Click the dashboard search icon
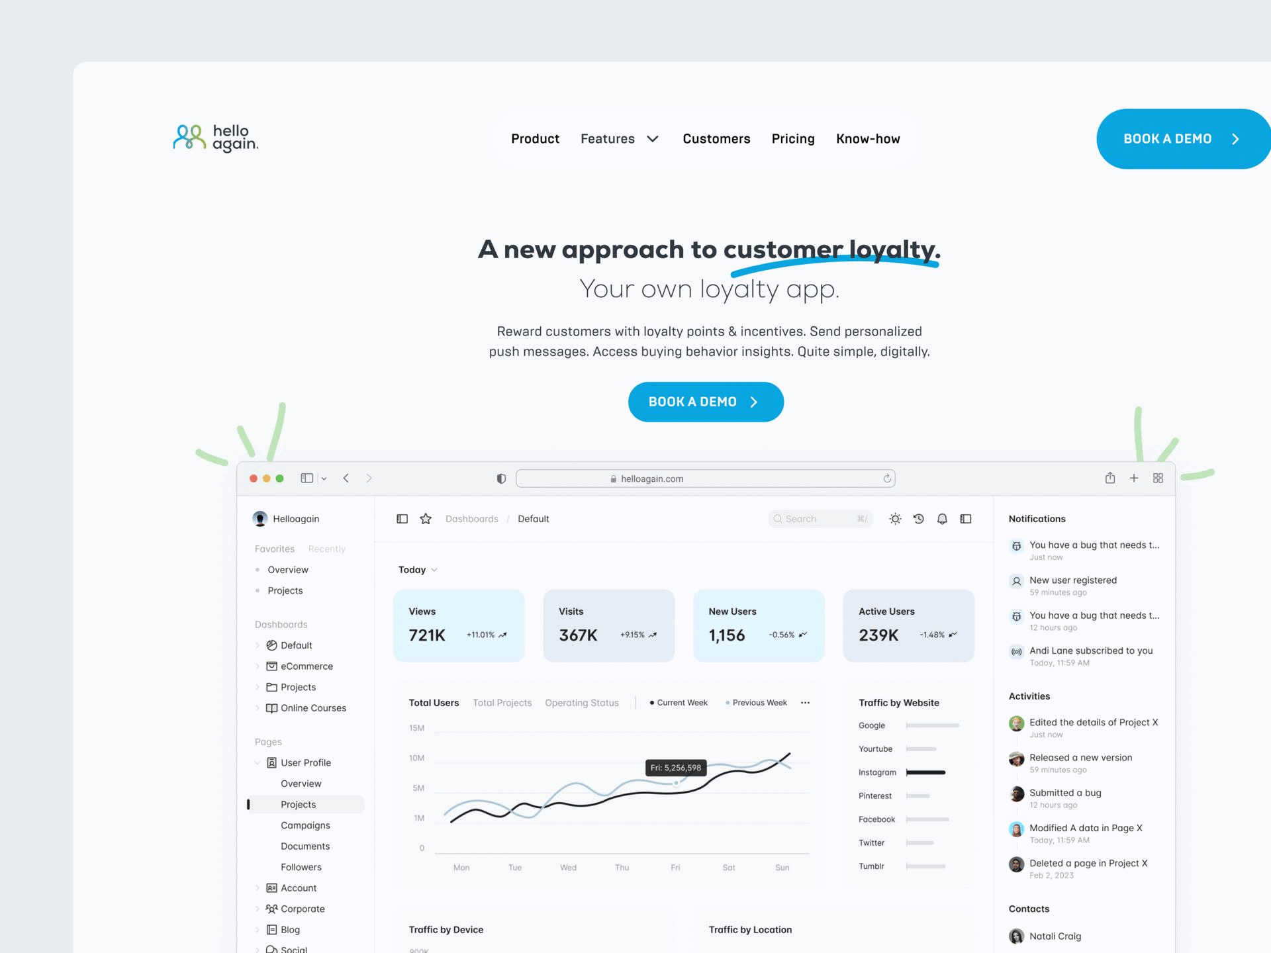 [778, 519]
